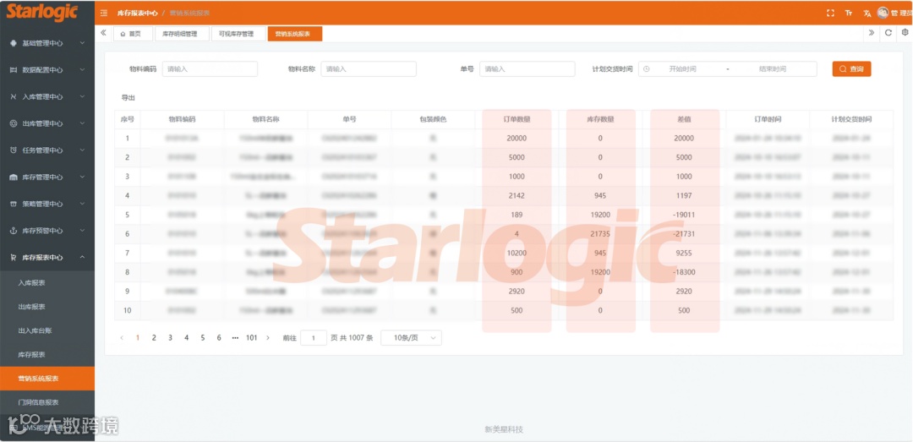Click the 策略管理中心 menu icon

(x=14, y=204)
